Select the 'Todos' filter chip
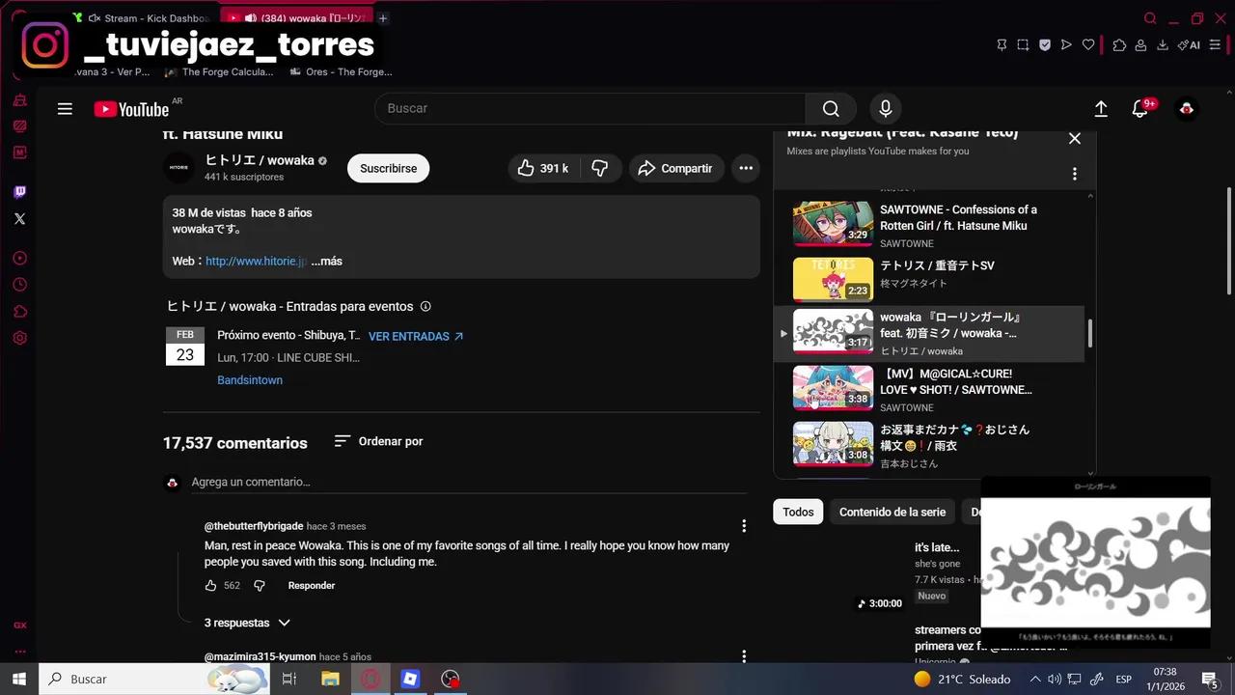The height and width of the screenshot is (695, 1235). click(797, 512)
